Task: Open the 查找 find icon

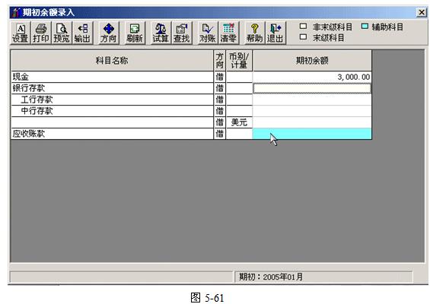Action: (x=181, y=33)
